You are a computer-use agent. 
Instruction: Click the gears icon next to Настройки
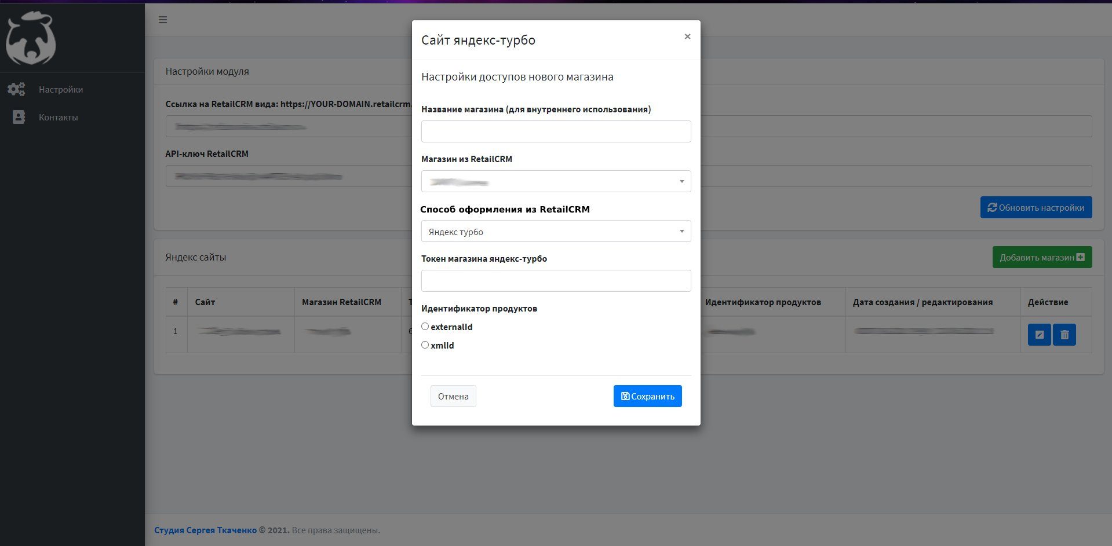pyautogui.click(x=16, y=89)
